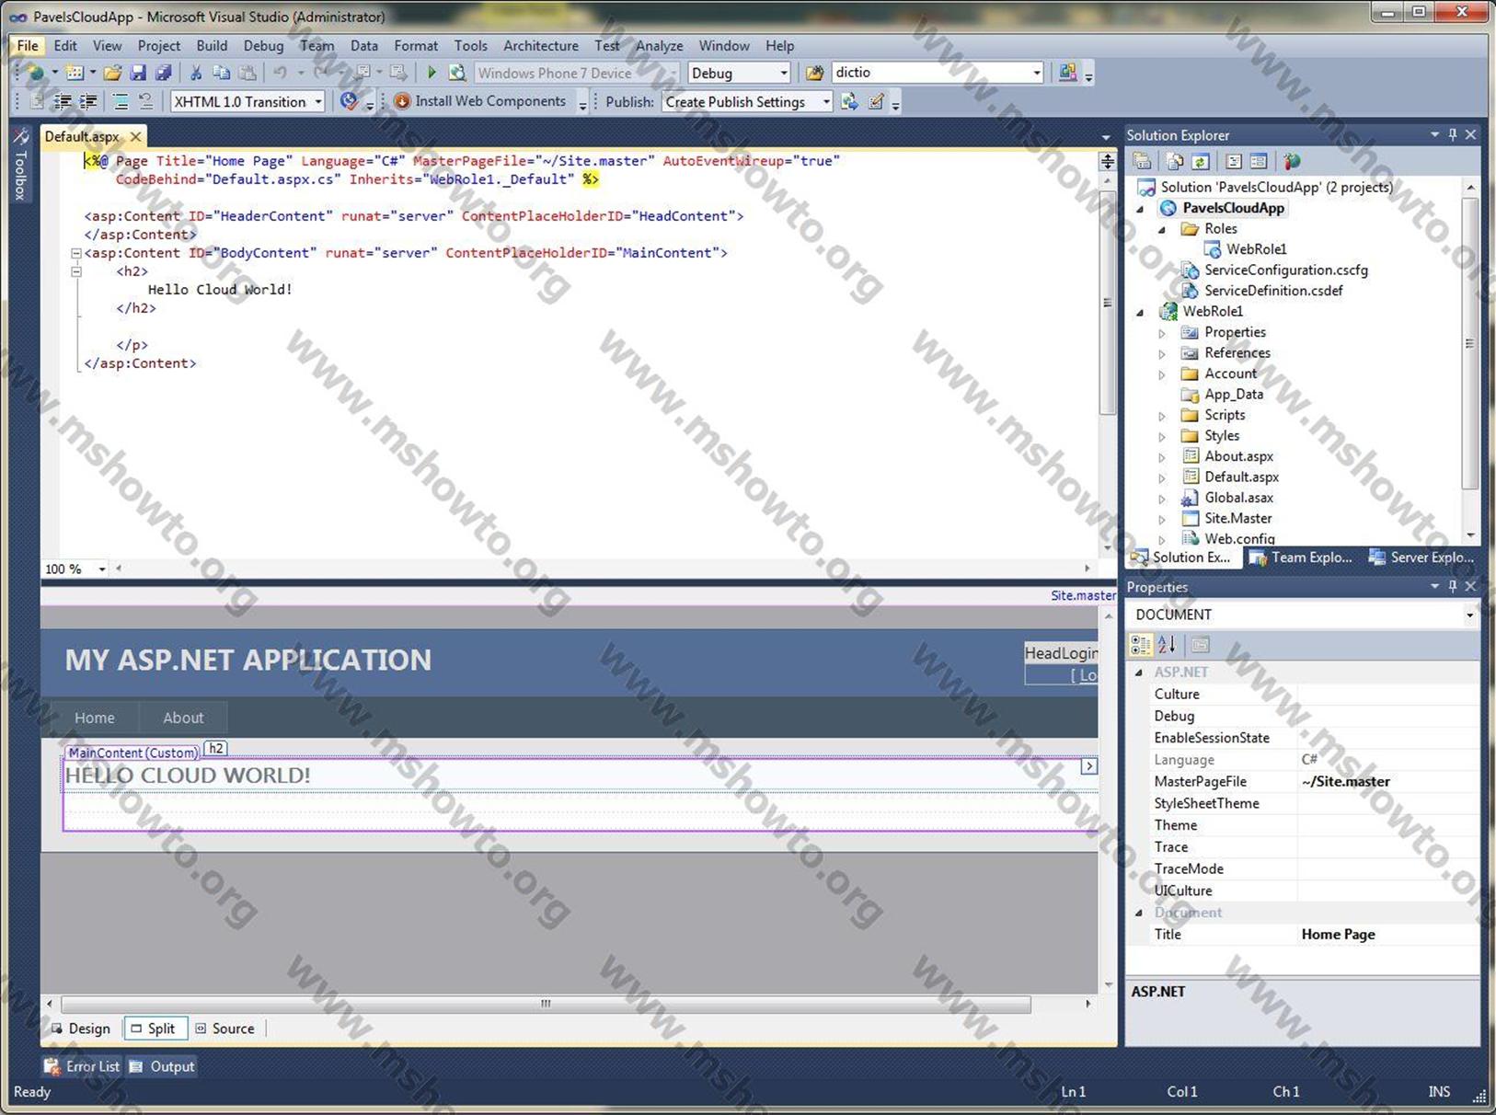The width and height of the screenshot is (1496, 1115).
Task: Collapse the BodyContent code region
Action: click(x=76, y=253)
